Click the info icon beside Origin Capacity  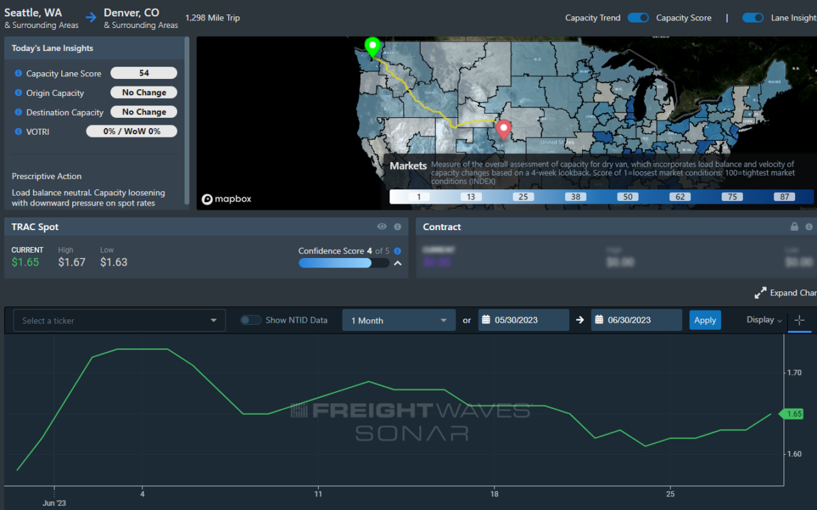pyautogui.click(x=18, y=93)
